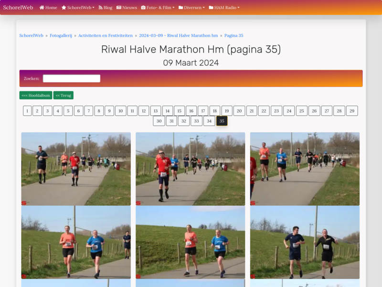The width and height of the screenshot is (382, 287).
Task: Go to gallery page 5
Action: pos(68,111)
